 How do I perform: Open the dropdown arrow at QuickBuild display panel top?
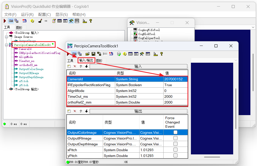point(253,27)
